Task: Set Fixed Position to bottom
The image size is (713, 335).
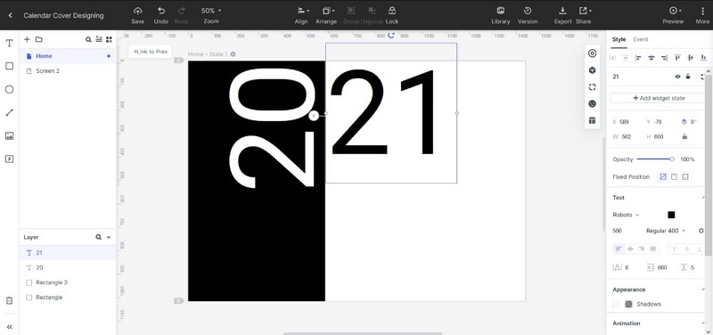Action: click(x=685, y=176)
